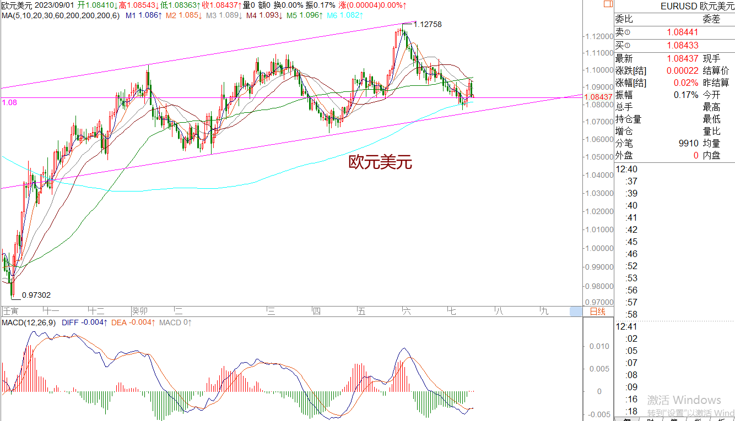Click the M3 1.089 moving average legend
The image size is (735, 421).
(x=224, y=15)
